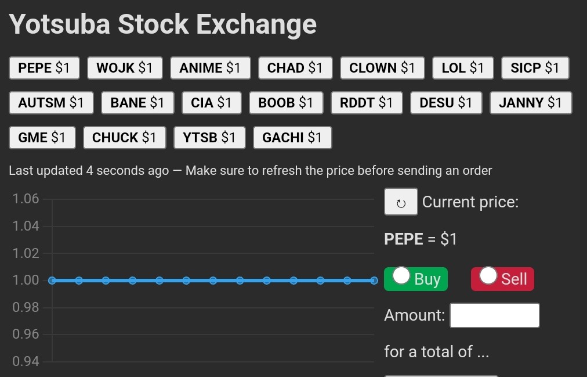The image size is (587, 377).
Task: Click the last data point on the chart
Action: click(x=374, y=281)
